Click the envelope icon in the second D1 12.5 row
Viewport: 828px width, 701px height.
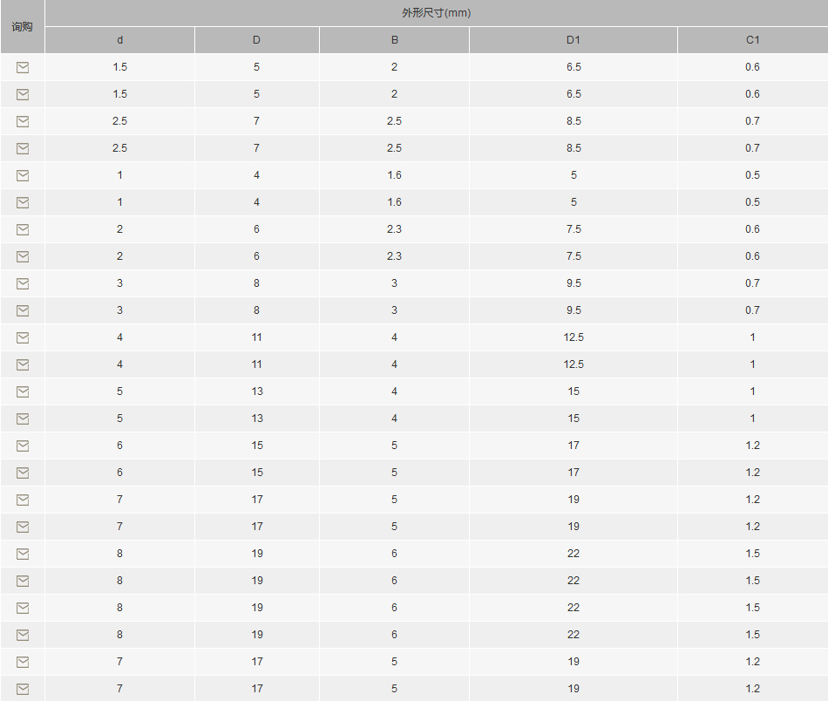(x=23, y=364)
